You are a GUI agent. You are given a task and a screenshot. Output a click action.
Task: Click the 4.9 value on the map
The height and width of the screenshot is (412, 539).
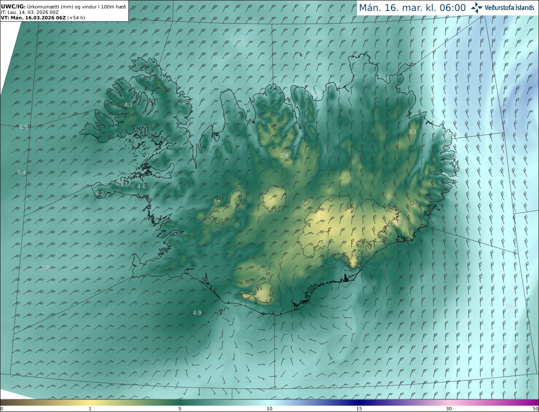197,313
